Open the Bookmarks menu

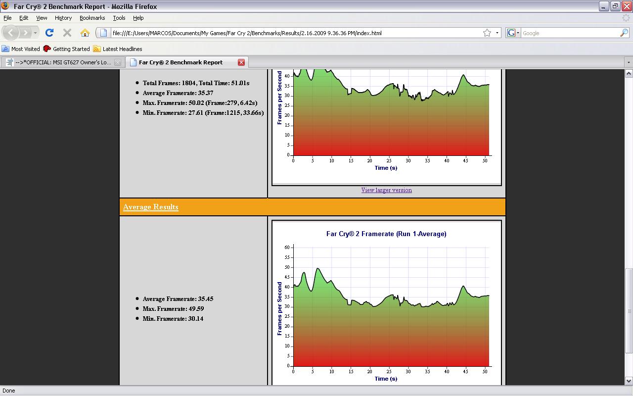[x=92, y=18]
